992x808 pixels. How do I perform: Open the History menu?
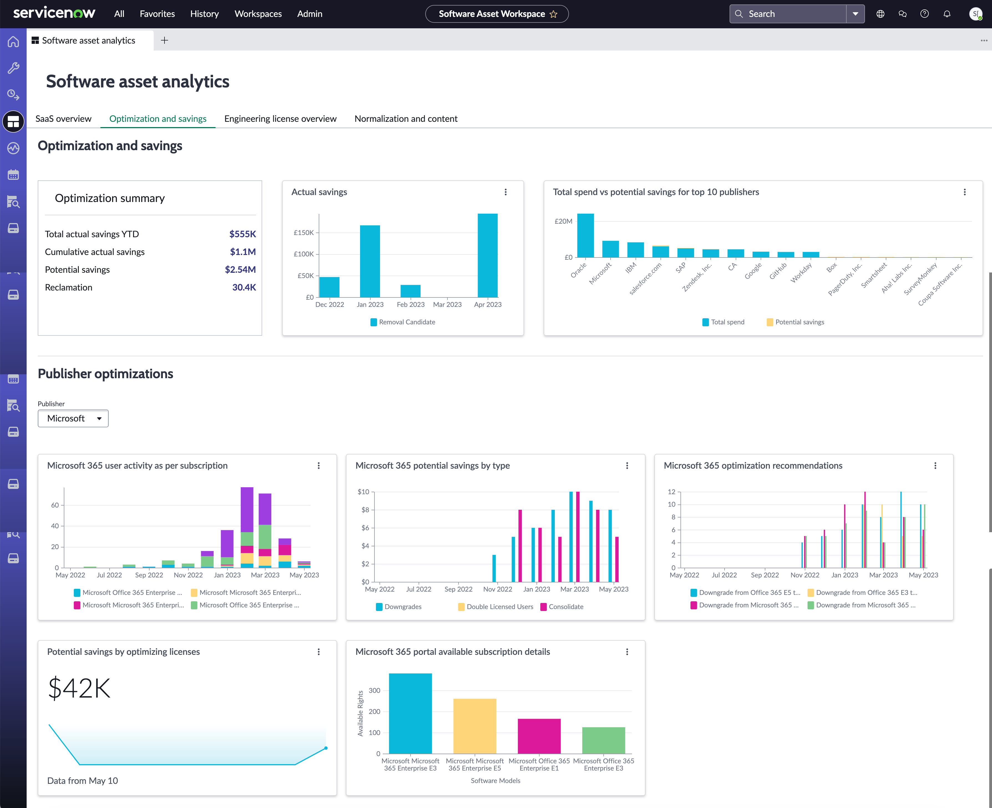tap(204, 14)
